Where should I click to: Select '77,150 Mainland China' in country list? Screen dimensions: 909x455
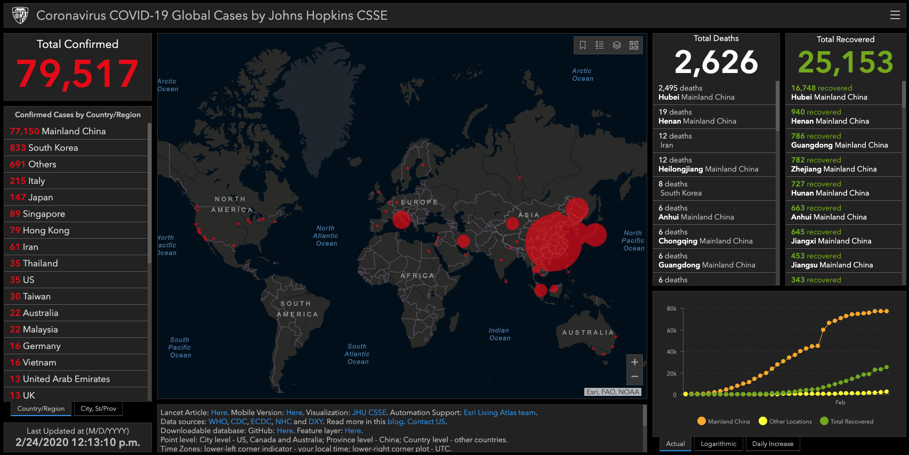pyautogui.click(x=76, y=131)
